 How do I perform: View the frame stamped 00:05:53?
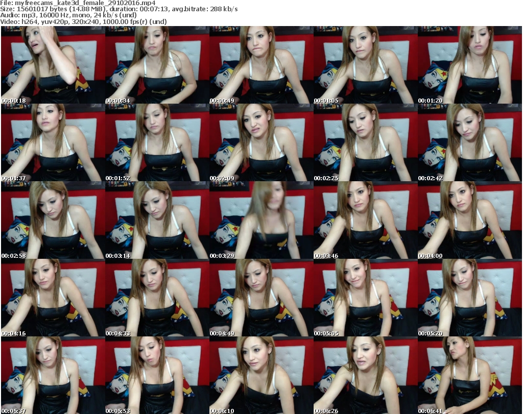[x=157, y=375]
